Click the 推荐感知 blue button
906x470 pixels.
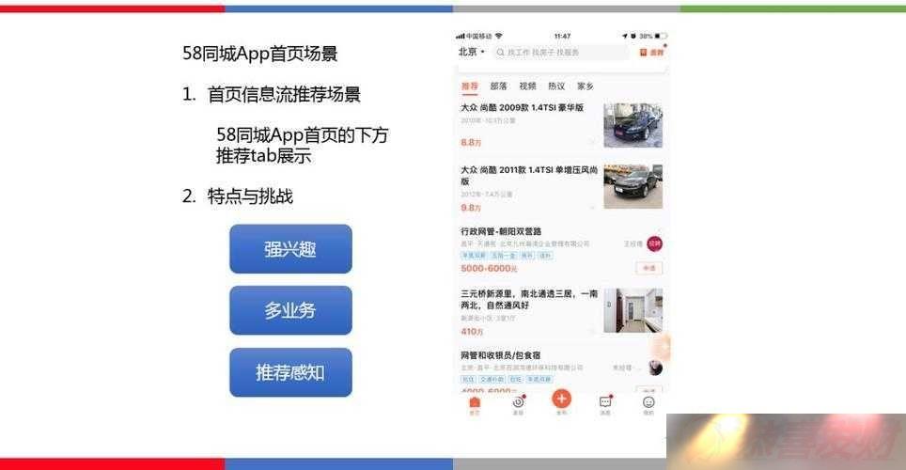pyautogui.click(x=290, y=372)
